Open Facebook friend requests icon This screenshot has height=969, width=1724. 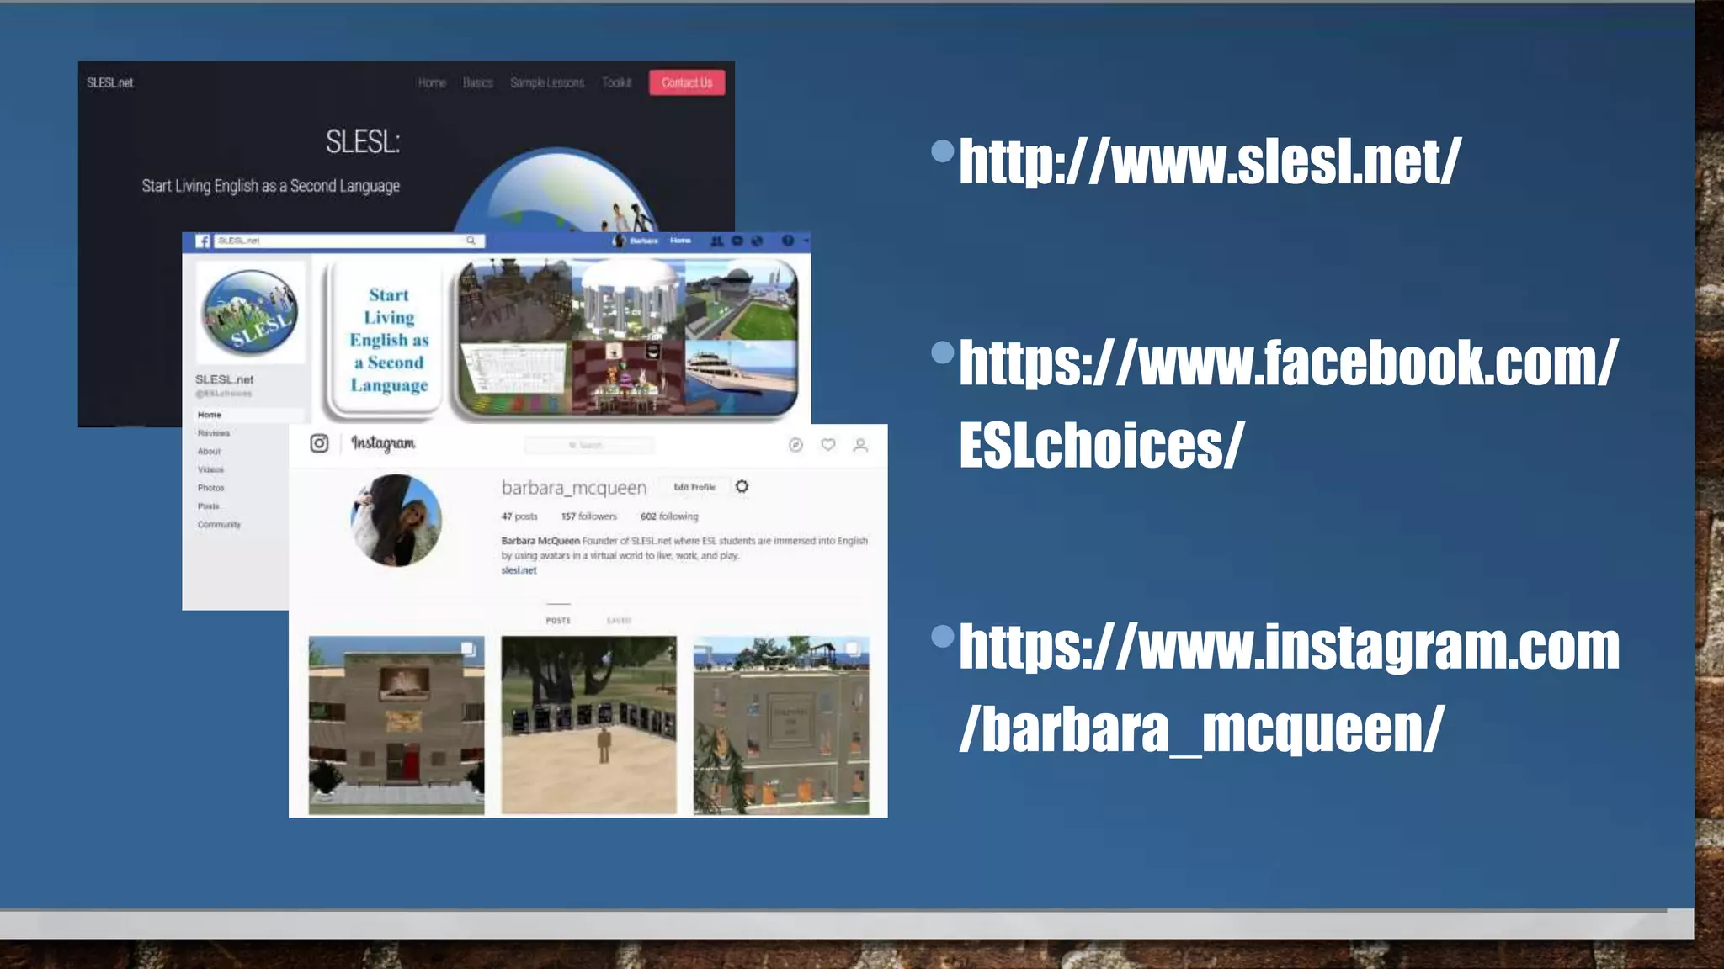(x=716, y=241)
